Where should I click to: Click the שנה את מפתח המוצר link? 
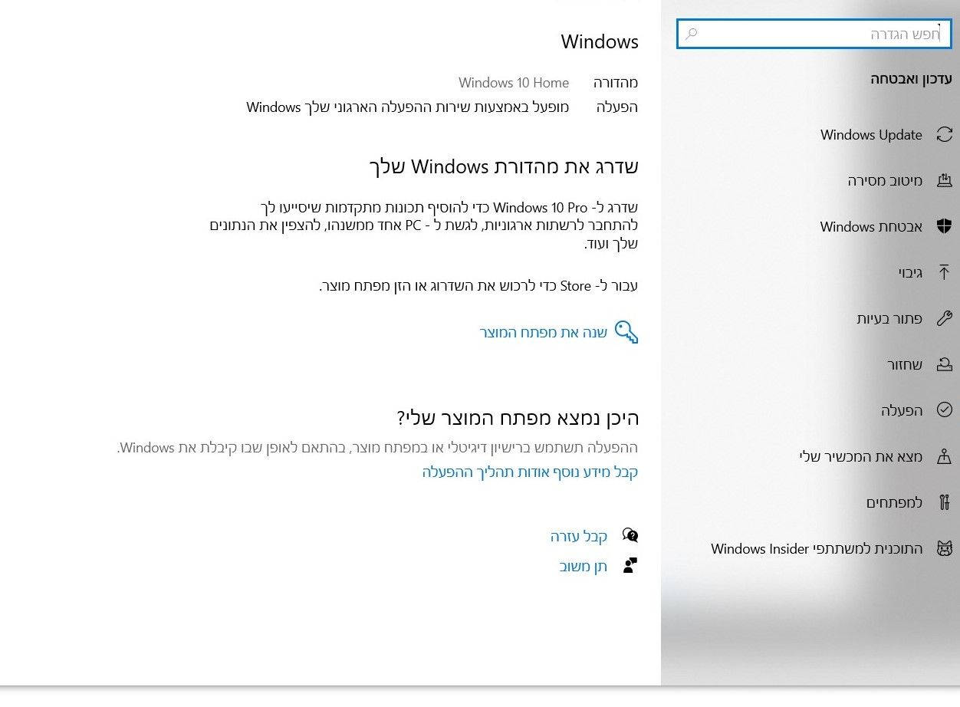tap(544, 332)
